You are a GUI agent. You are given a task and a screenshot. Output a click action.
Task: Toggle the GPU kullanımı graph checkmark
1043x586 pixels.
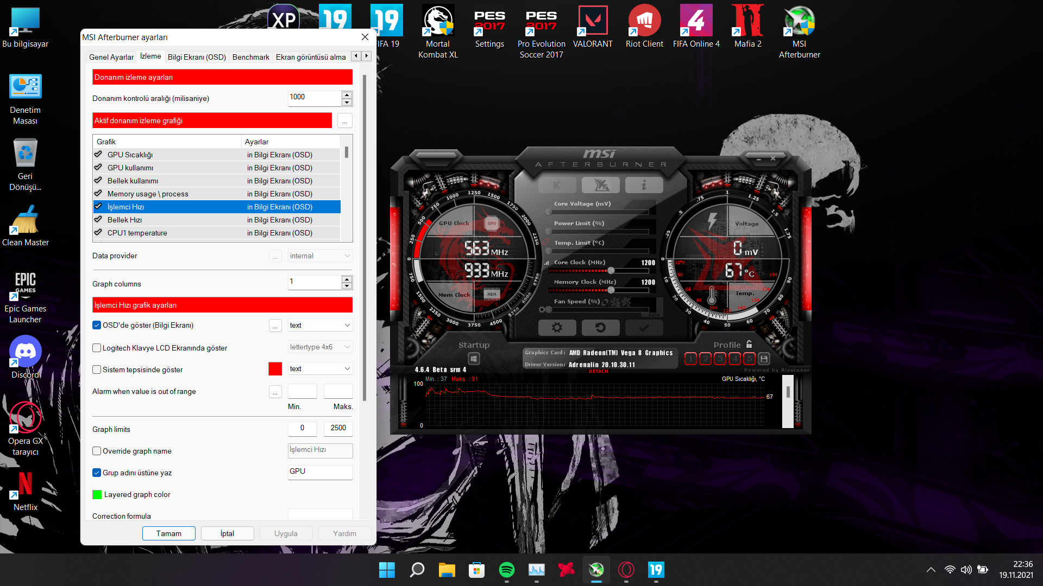(x=98, y=167)
